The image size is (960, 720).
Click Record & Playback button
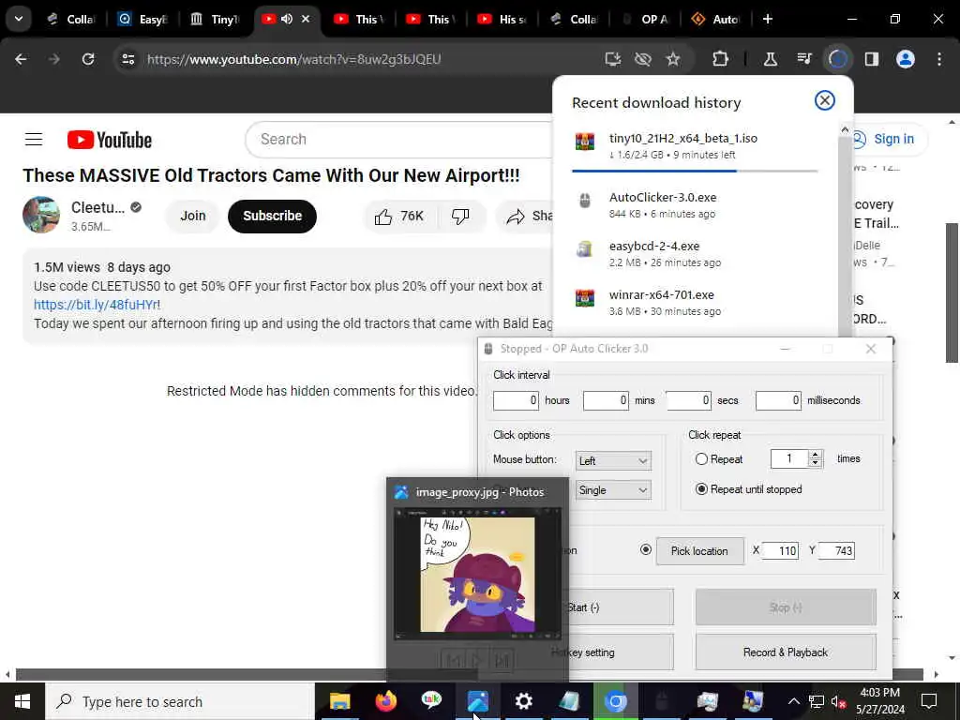(786, 652)
